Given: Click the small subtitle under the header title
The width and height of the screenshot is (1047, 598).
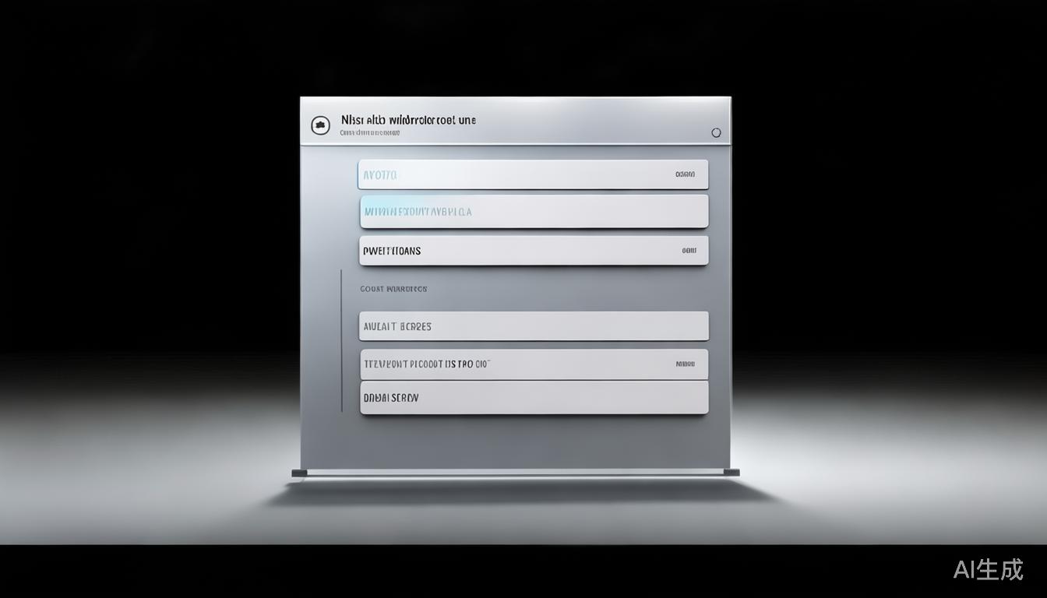Looking at the screenshot, I should (x=370, y=133).
